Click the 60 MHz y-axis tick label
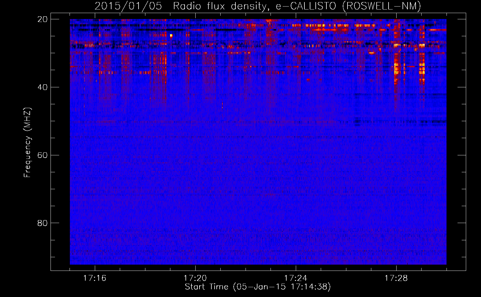 point(43,155)
